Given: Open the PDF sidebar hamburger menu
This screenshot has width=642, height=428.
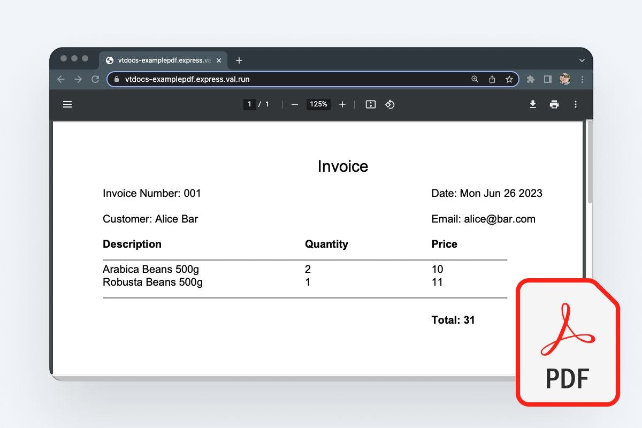Looking at the screenshot, I should [67, 104].
